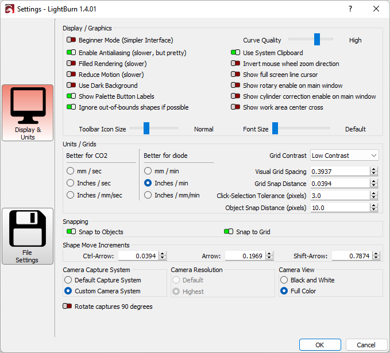Select Inches / mm/sec units
390x353 pixels.
pyautogui.click(x=71, y=195)
